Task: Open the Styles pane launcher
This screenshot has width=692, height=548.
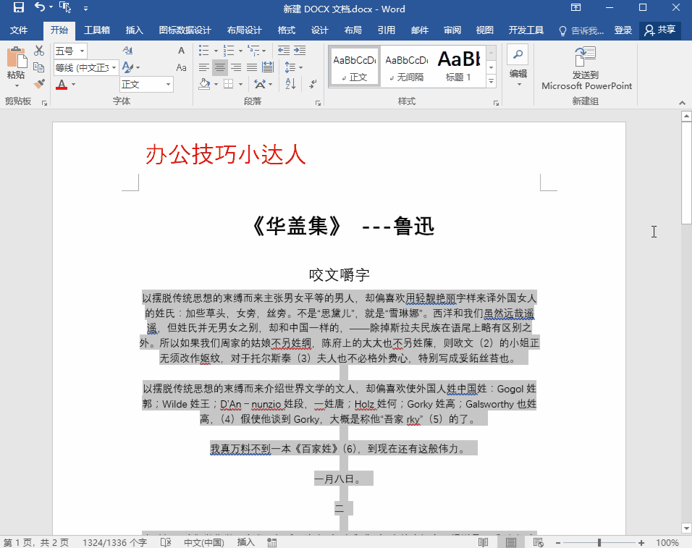Action: tap(496, 103)
